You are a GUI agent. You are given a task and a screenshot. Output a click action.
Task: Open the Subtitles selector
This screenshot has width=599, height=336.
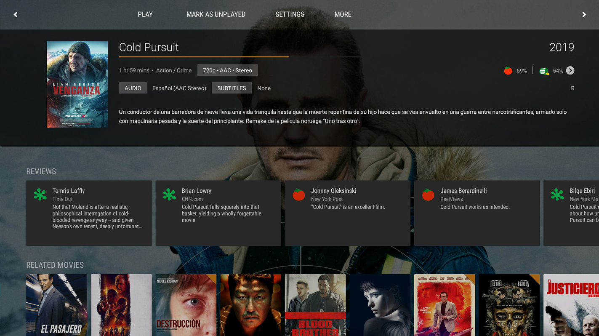pos(232,88)
